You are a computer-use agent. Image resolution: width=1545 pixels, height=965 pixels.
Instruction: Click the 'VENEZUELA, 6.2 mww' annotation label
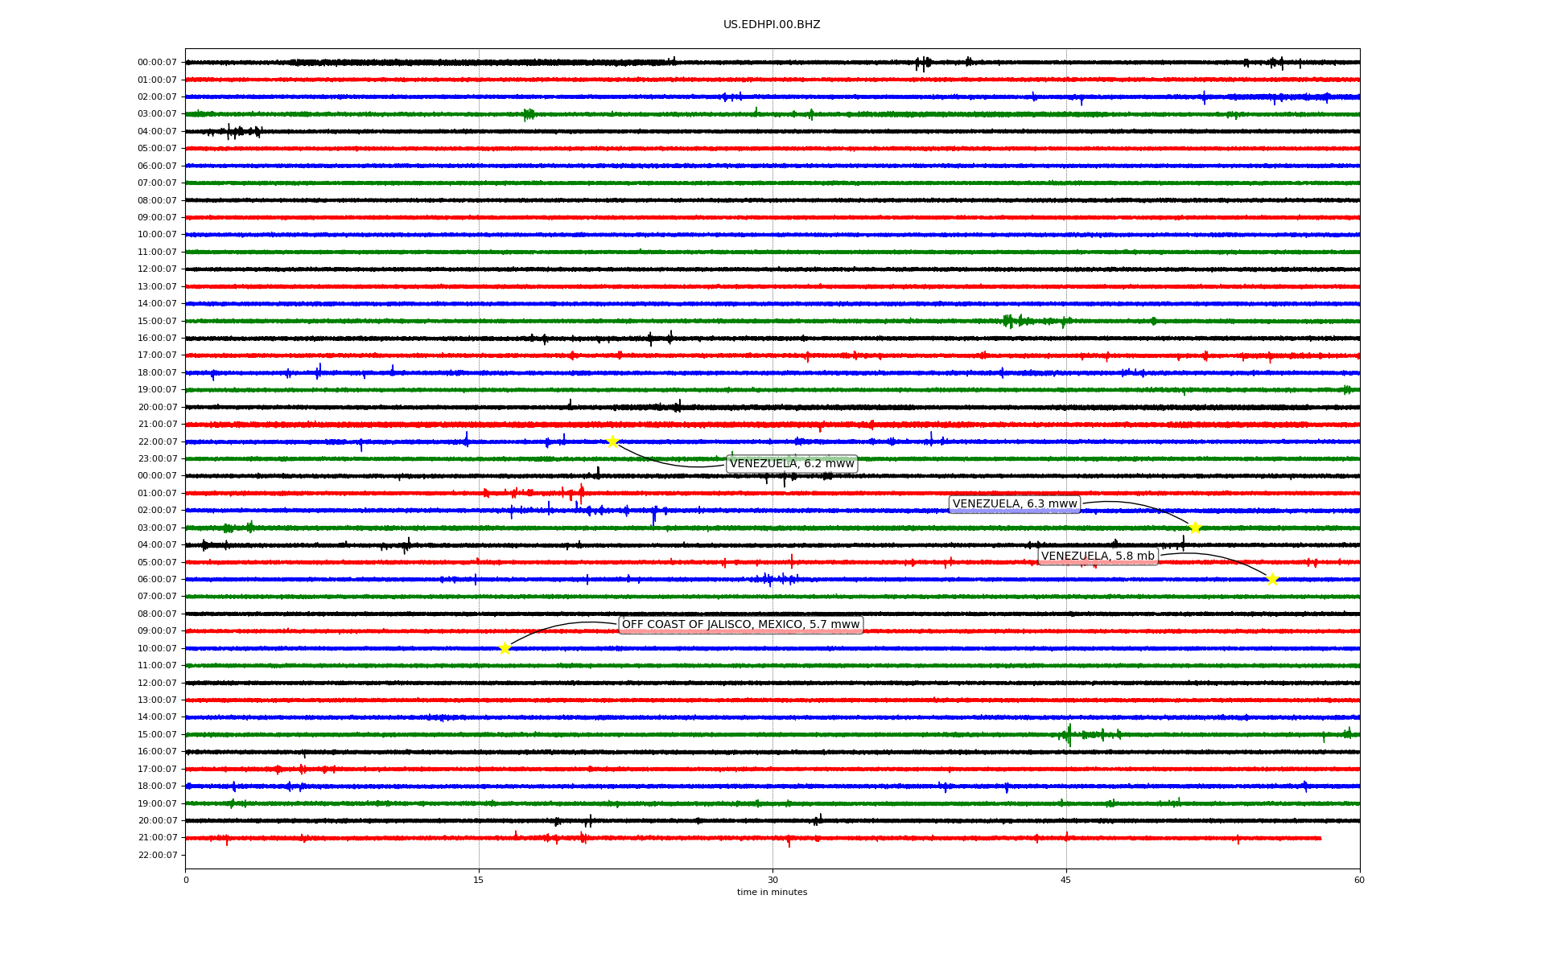click(x=792, y=464)
